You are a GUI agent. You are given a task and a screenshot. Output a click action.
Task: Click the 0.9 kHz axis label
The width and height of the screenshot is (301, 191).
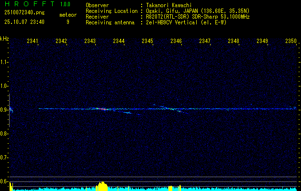point(4,110)
